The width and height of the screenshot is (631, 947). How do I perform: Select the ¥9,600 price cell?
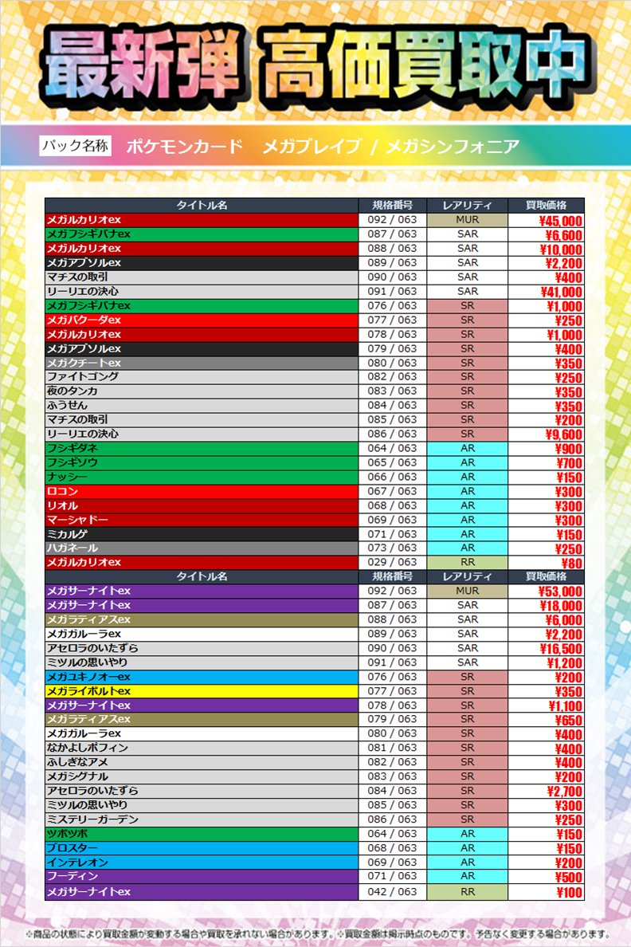pyautogui.click(x=546, y=434)
